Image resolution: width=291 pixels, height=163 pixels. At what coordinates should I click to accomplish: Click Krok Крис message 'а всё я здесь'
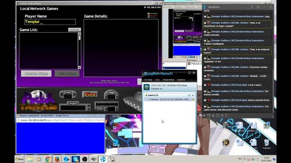coord(237,85)
